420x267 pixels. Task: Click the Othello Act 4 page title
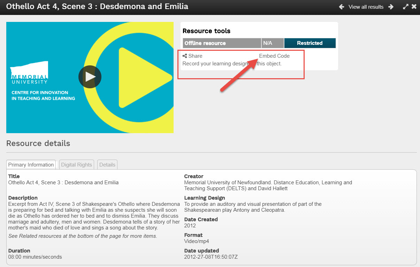(x=97, y=6)
